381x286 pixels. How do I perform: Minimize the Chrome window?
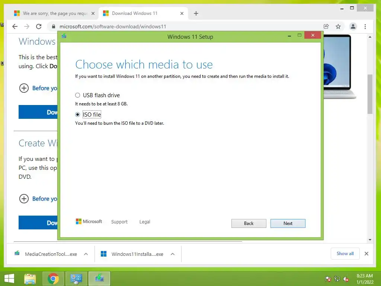[342, 8]
